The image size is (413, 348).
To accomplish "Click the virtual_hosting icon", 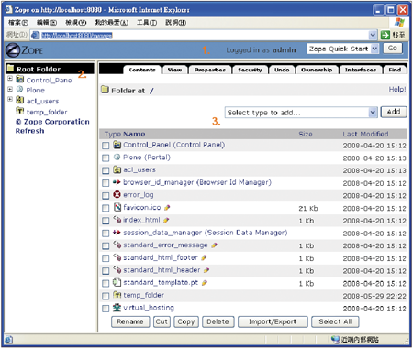I will click(x=117, y=307).
